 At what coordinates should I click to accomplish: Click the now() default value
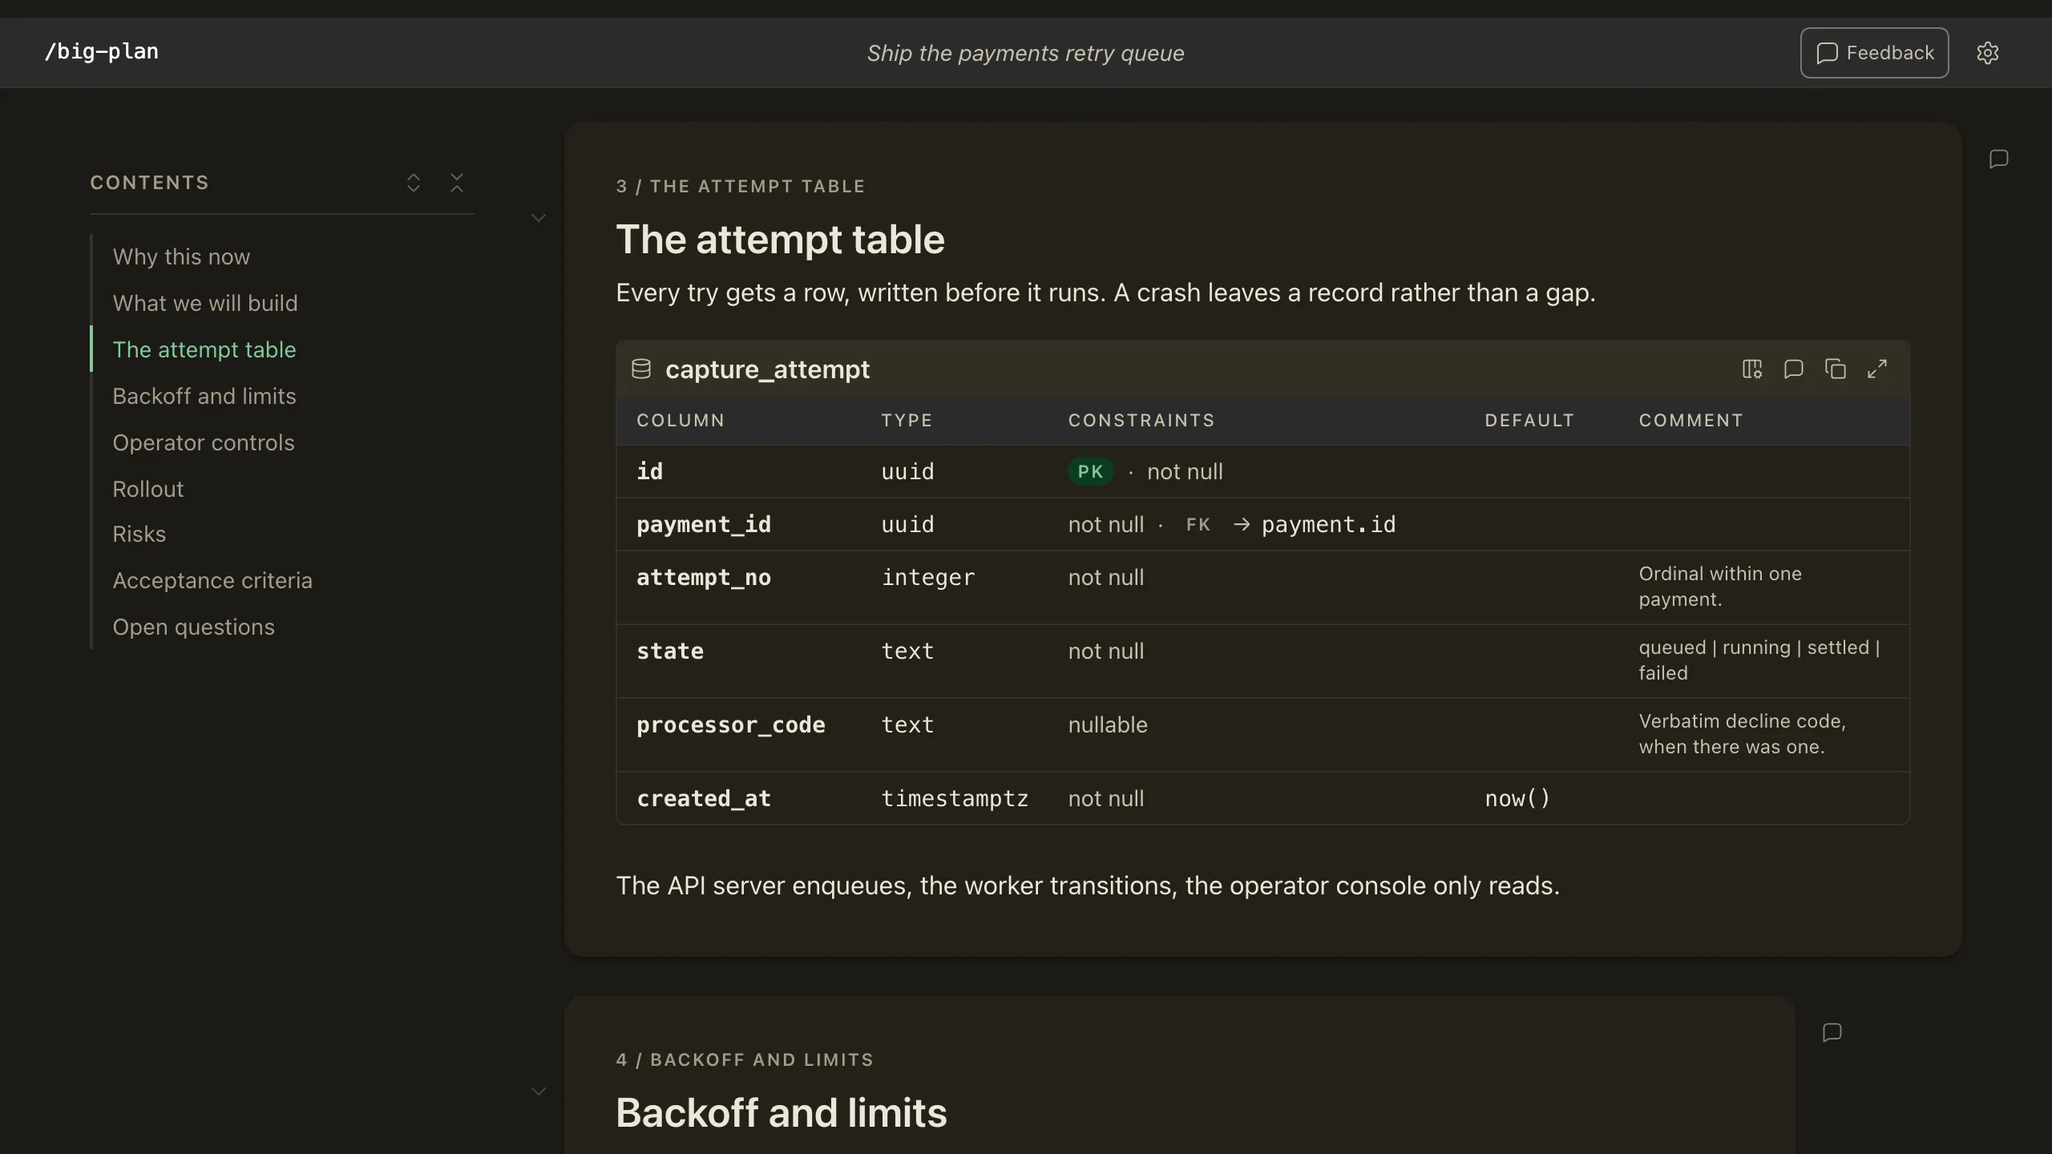point(1517,798)
